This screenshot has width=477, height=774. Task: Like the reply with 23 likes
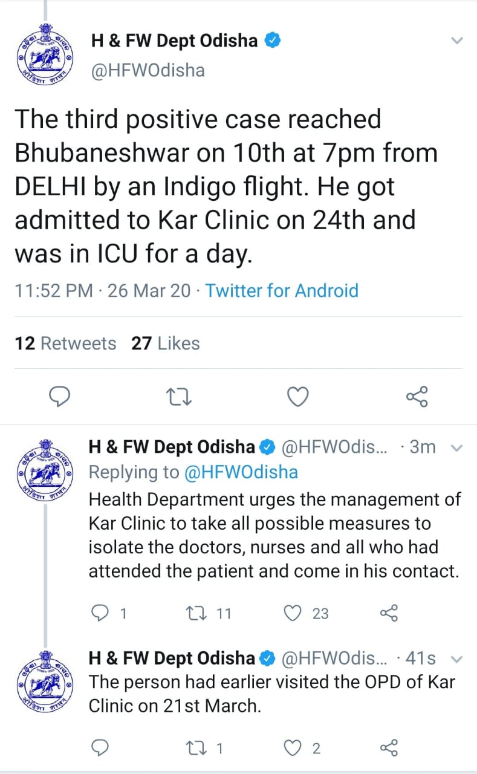(293, 614)
